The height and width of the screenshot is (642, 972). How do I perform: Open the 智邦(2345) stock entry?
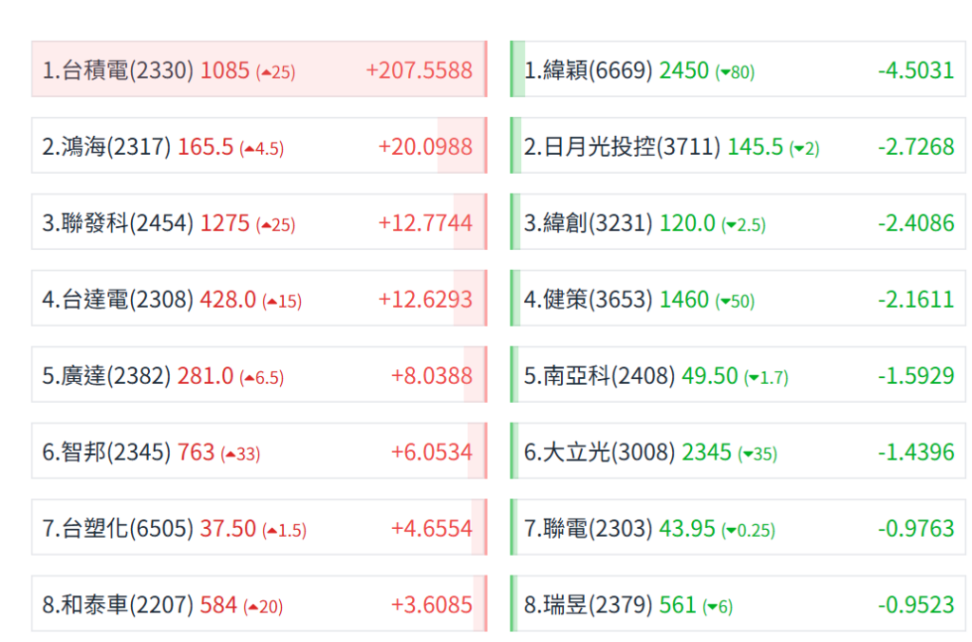click(x=259, y=450)
